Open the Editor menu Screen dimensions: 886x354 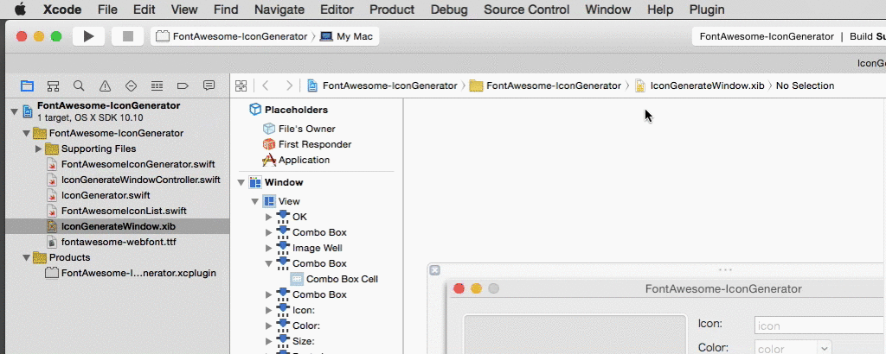pyautogui.click(x=337, y=9)
